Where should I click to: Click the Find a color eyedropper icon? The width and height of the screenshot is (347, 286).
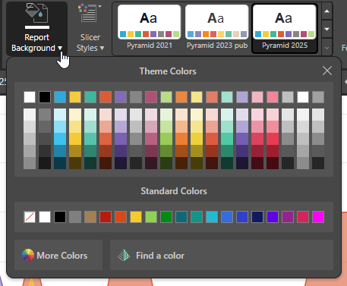pos(124,255)
